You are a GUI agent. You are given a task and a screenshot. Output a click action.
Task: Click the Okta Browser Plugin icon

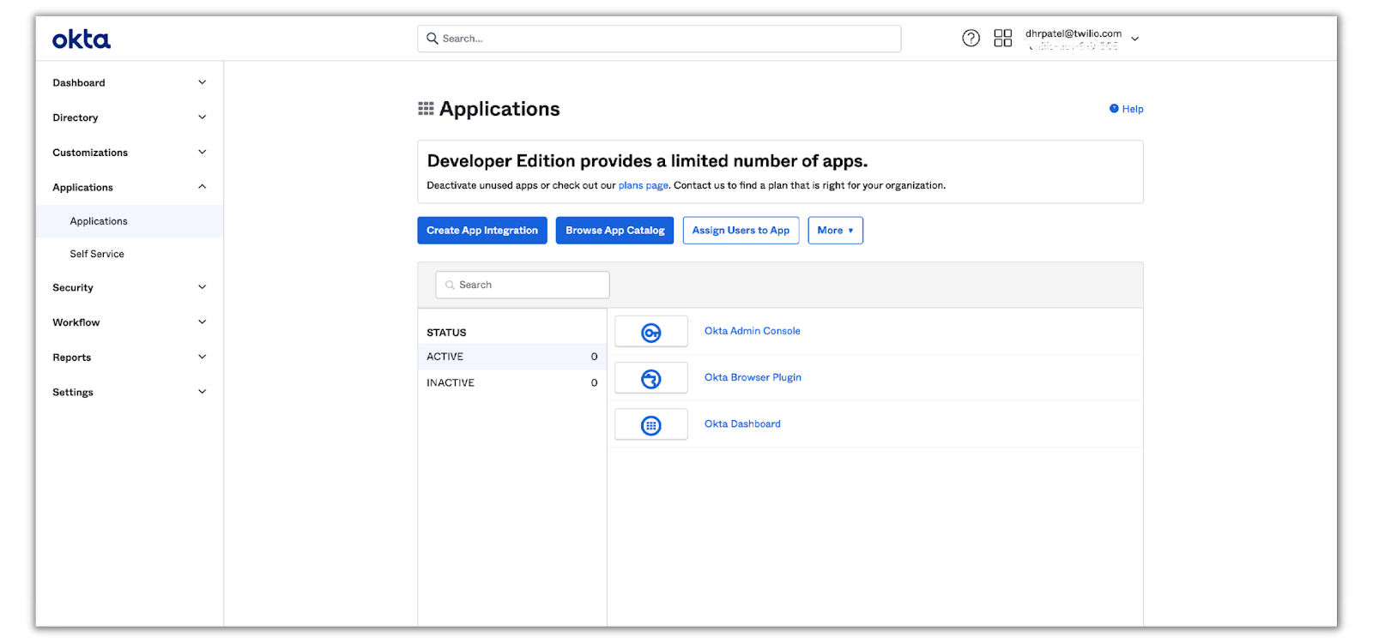[x=651, y=379]
